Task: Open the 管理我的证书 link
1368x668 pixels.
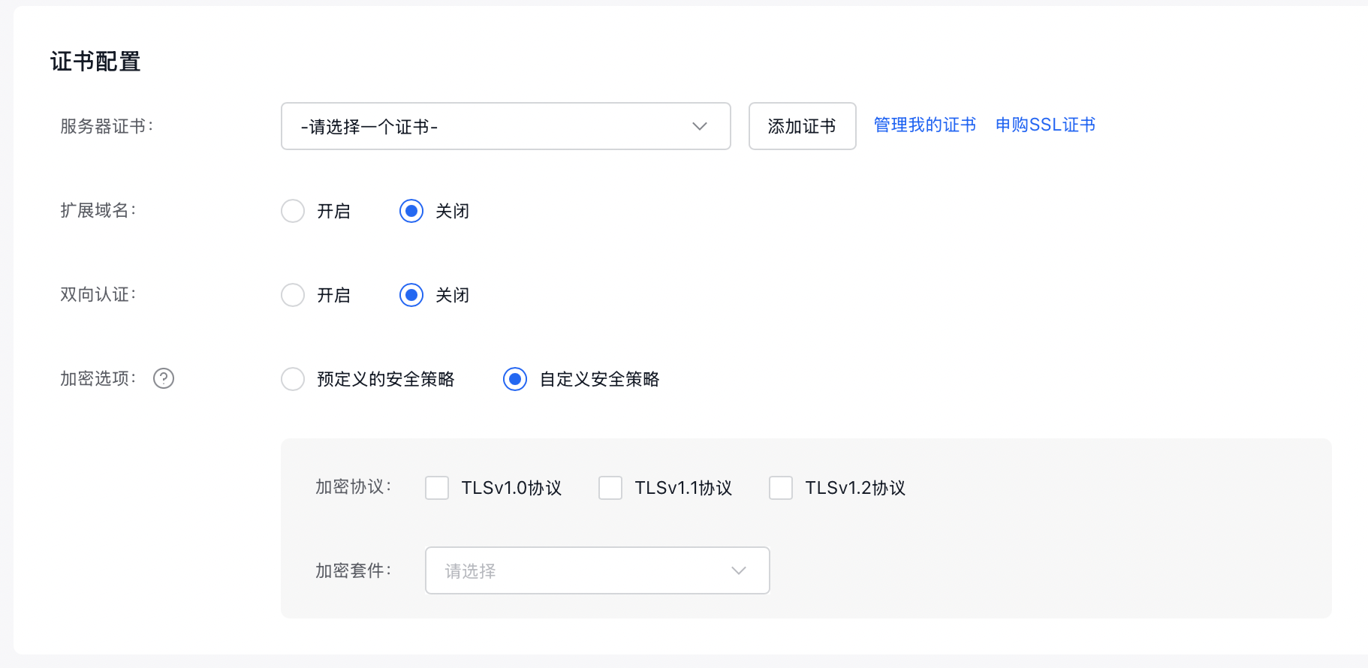Action: coord(924,125)
